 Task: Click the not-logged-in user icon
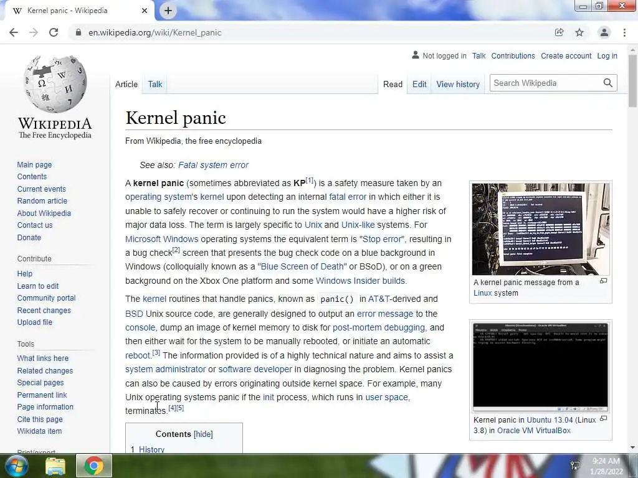coord(415,55)
